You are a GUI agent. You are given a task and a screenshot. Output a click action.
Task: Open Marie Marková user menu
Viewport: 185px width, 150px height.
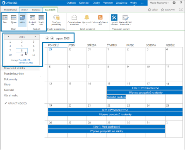(x=159, y=3)
